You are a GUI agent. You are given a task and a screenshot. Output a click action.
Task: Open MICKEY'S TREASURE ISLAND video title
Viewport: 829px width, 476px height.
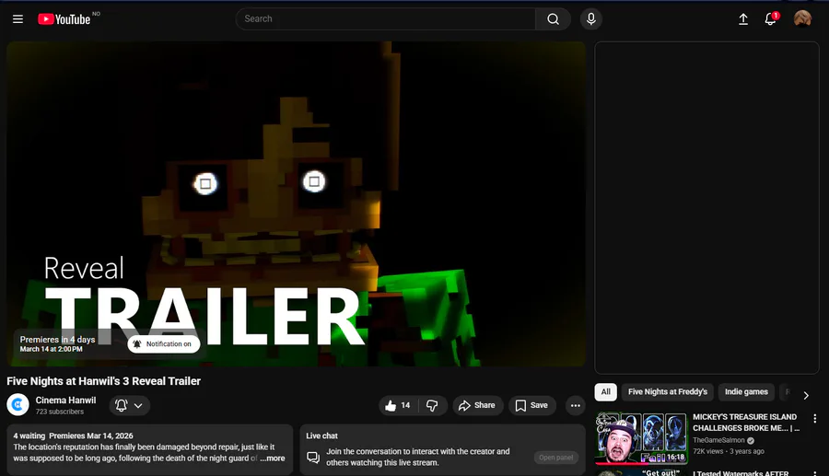pyautogui.click(x=745, y=423)
